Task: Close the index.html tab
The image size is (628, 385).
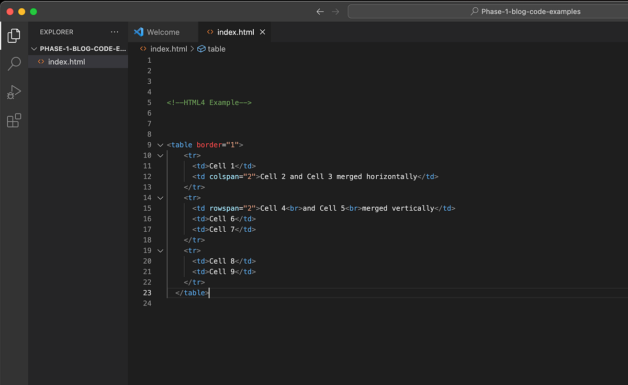Action: point(262,32)
